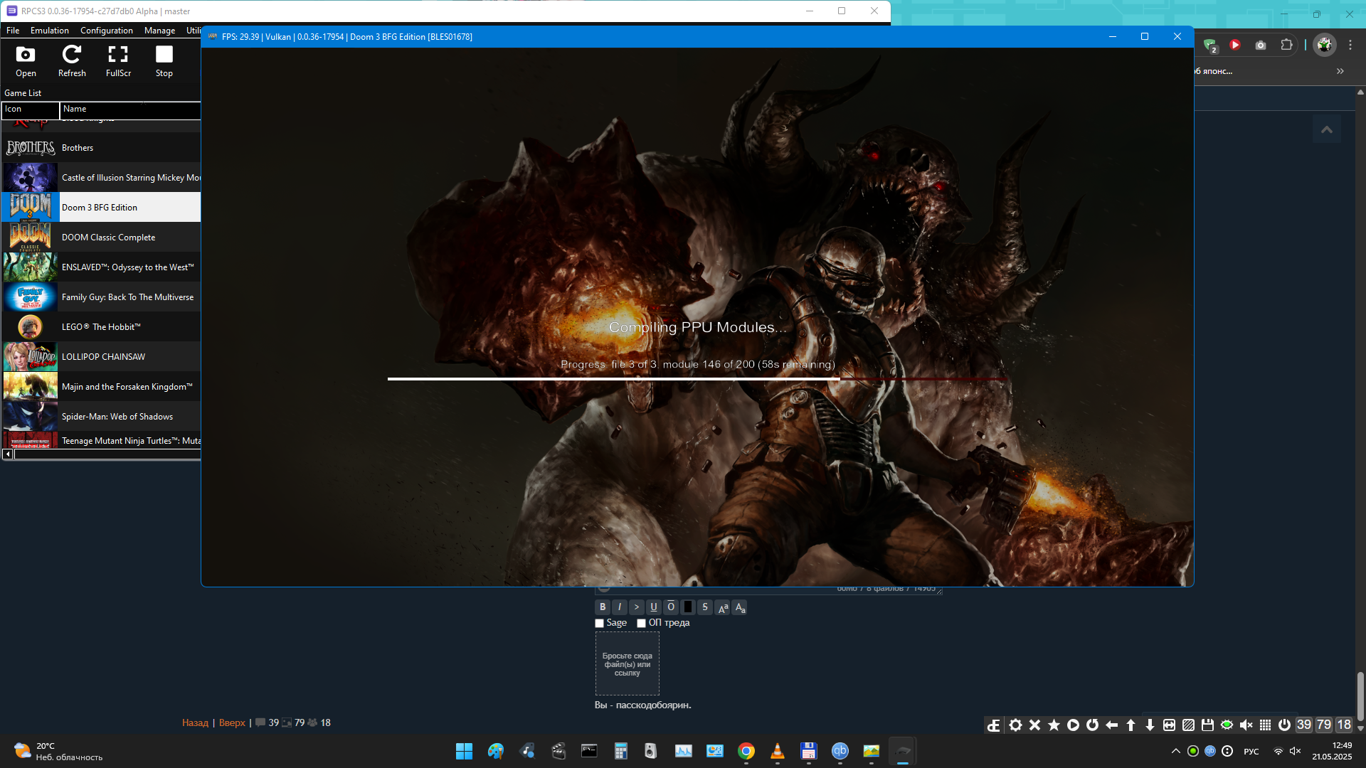The image size is (1366, 768).
Task: Click the black spoiler color button
Action: [688, 607]
